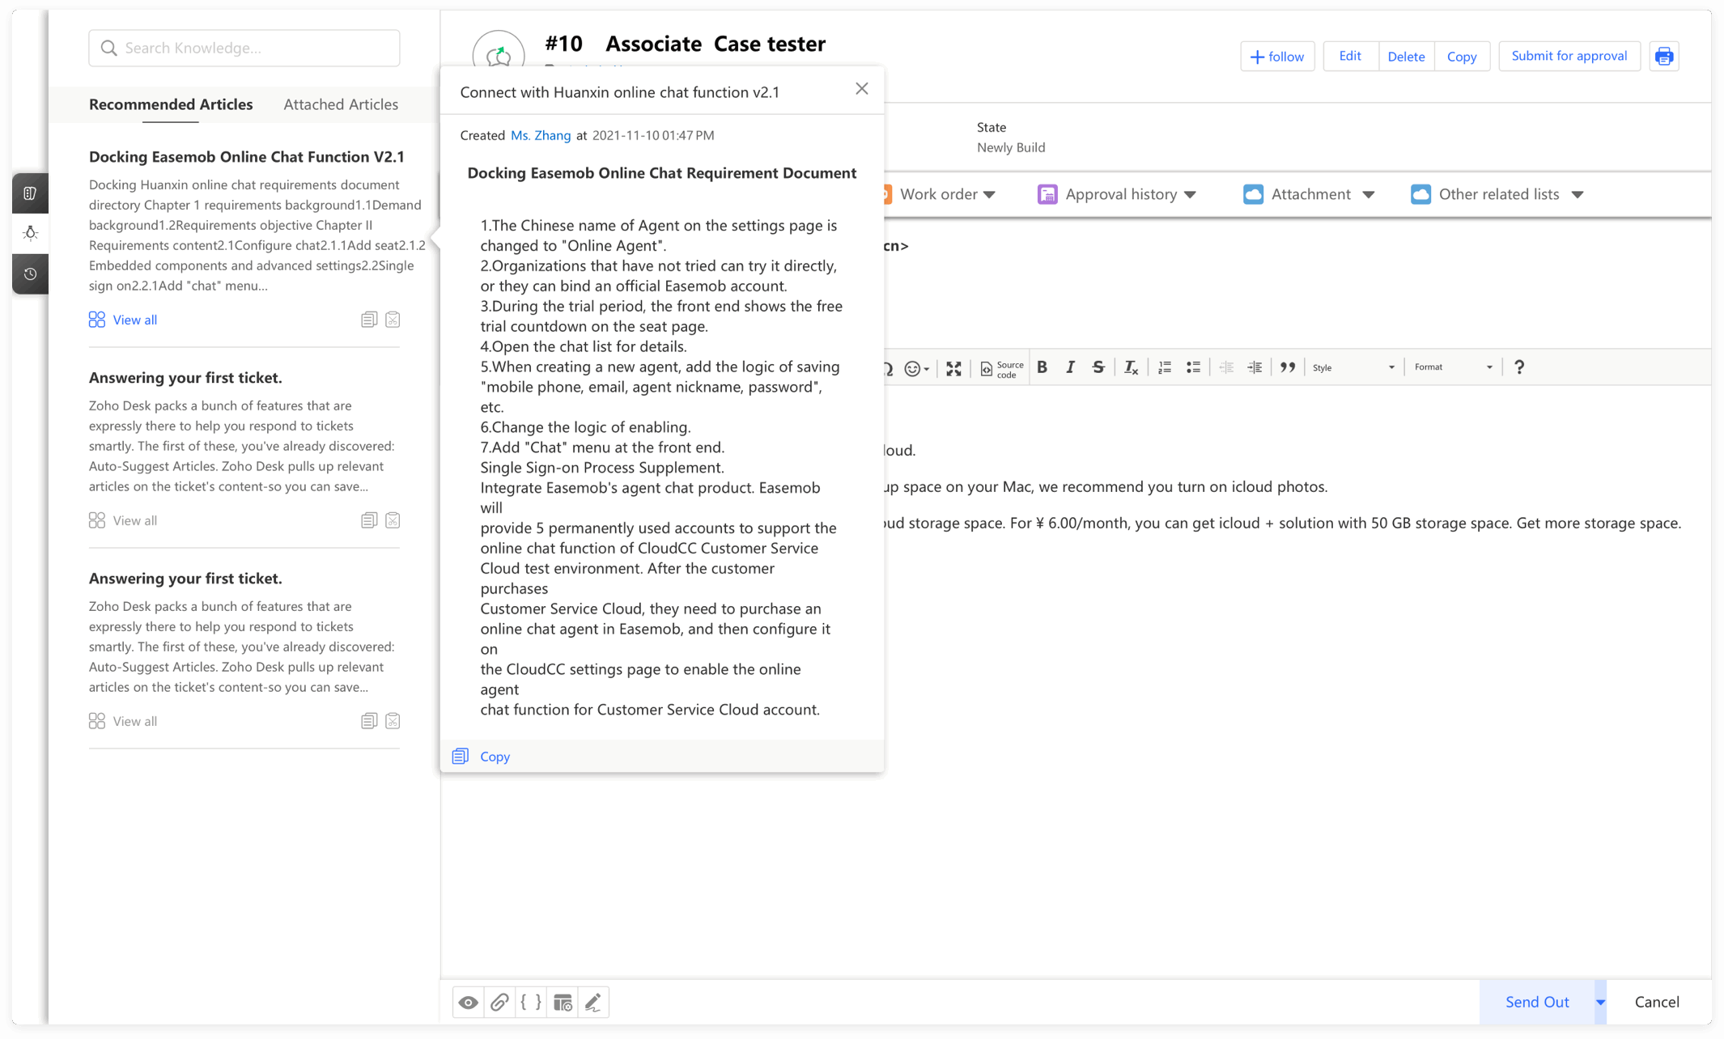Toggle Source code view
Viewport: 1724px width, 1039px height.
tap(1002, 369)
